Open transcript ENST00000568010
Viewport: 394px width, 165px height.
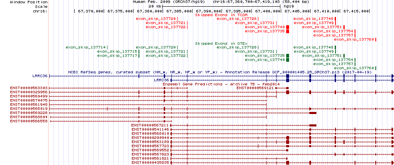[150, 133]
